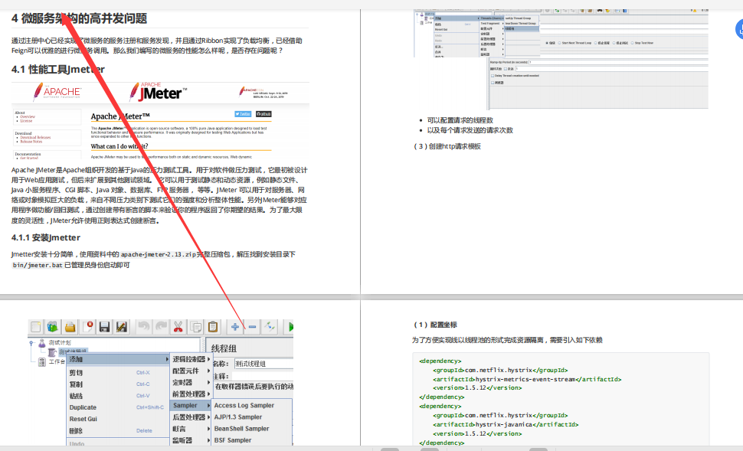
Task: Click the Twitter button on Apache JMeter page
Action: pos(243,113)
